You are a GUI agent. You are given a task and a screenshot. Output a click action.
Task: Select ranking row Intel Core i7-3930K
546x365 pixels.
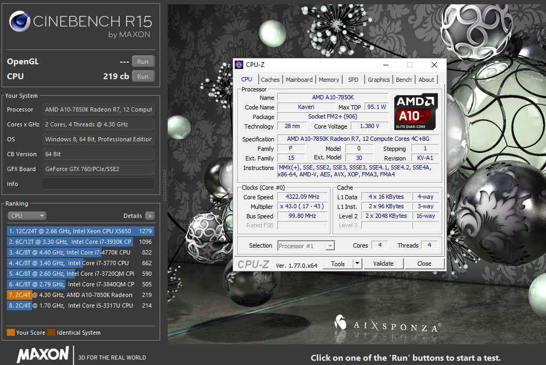(x=80, y=242)
